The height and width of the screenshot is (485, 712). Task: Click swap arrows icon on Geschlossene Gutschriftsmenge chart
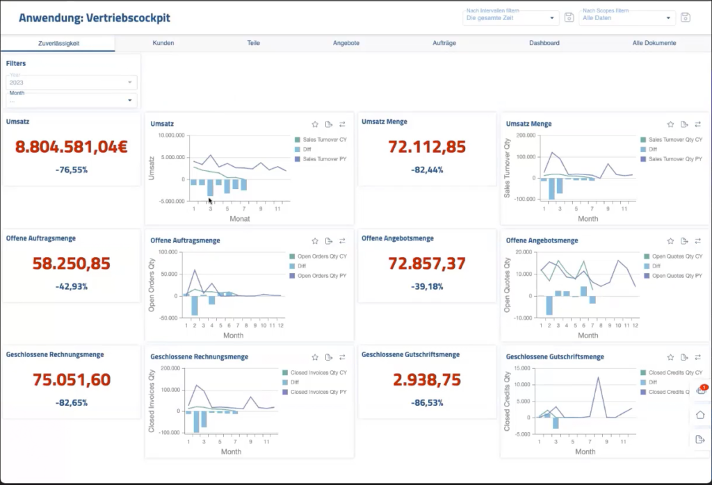[x=697, y=357]
